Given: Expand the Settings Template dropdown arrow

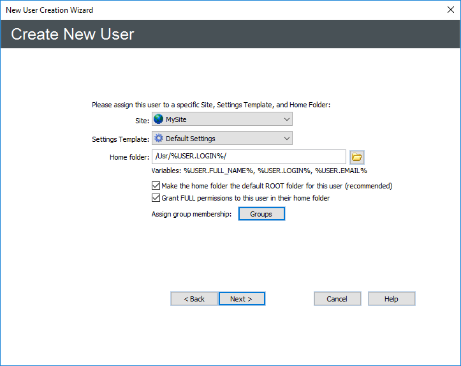Looking at the screenshot, I should [286, 139].
